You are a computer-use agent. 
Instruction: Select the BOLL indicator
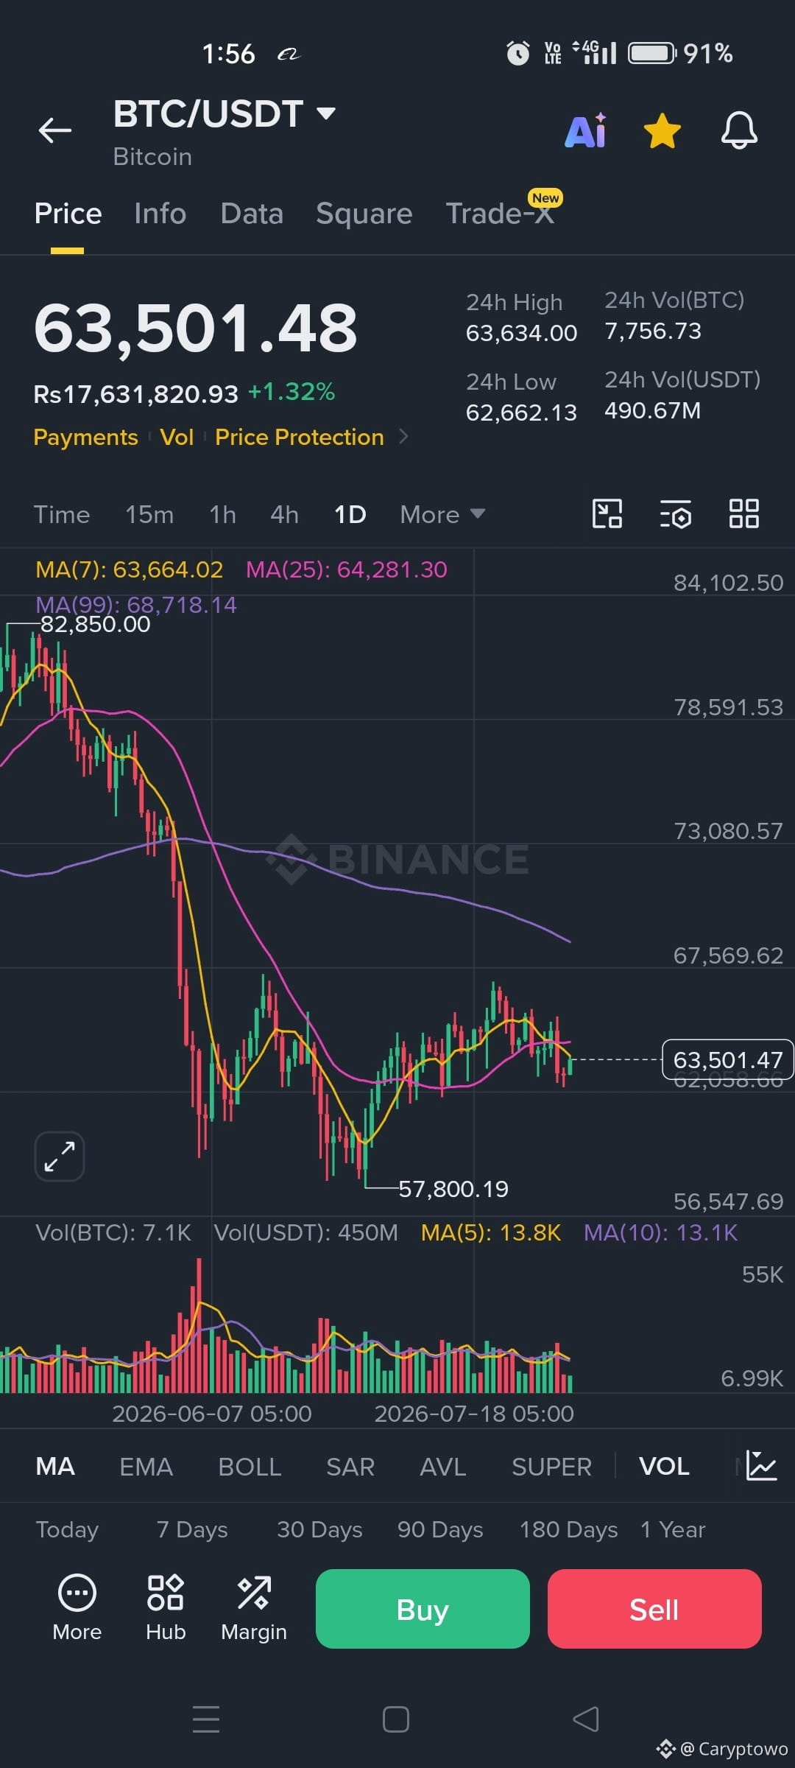coord(250,1466)
